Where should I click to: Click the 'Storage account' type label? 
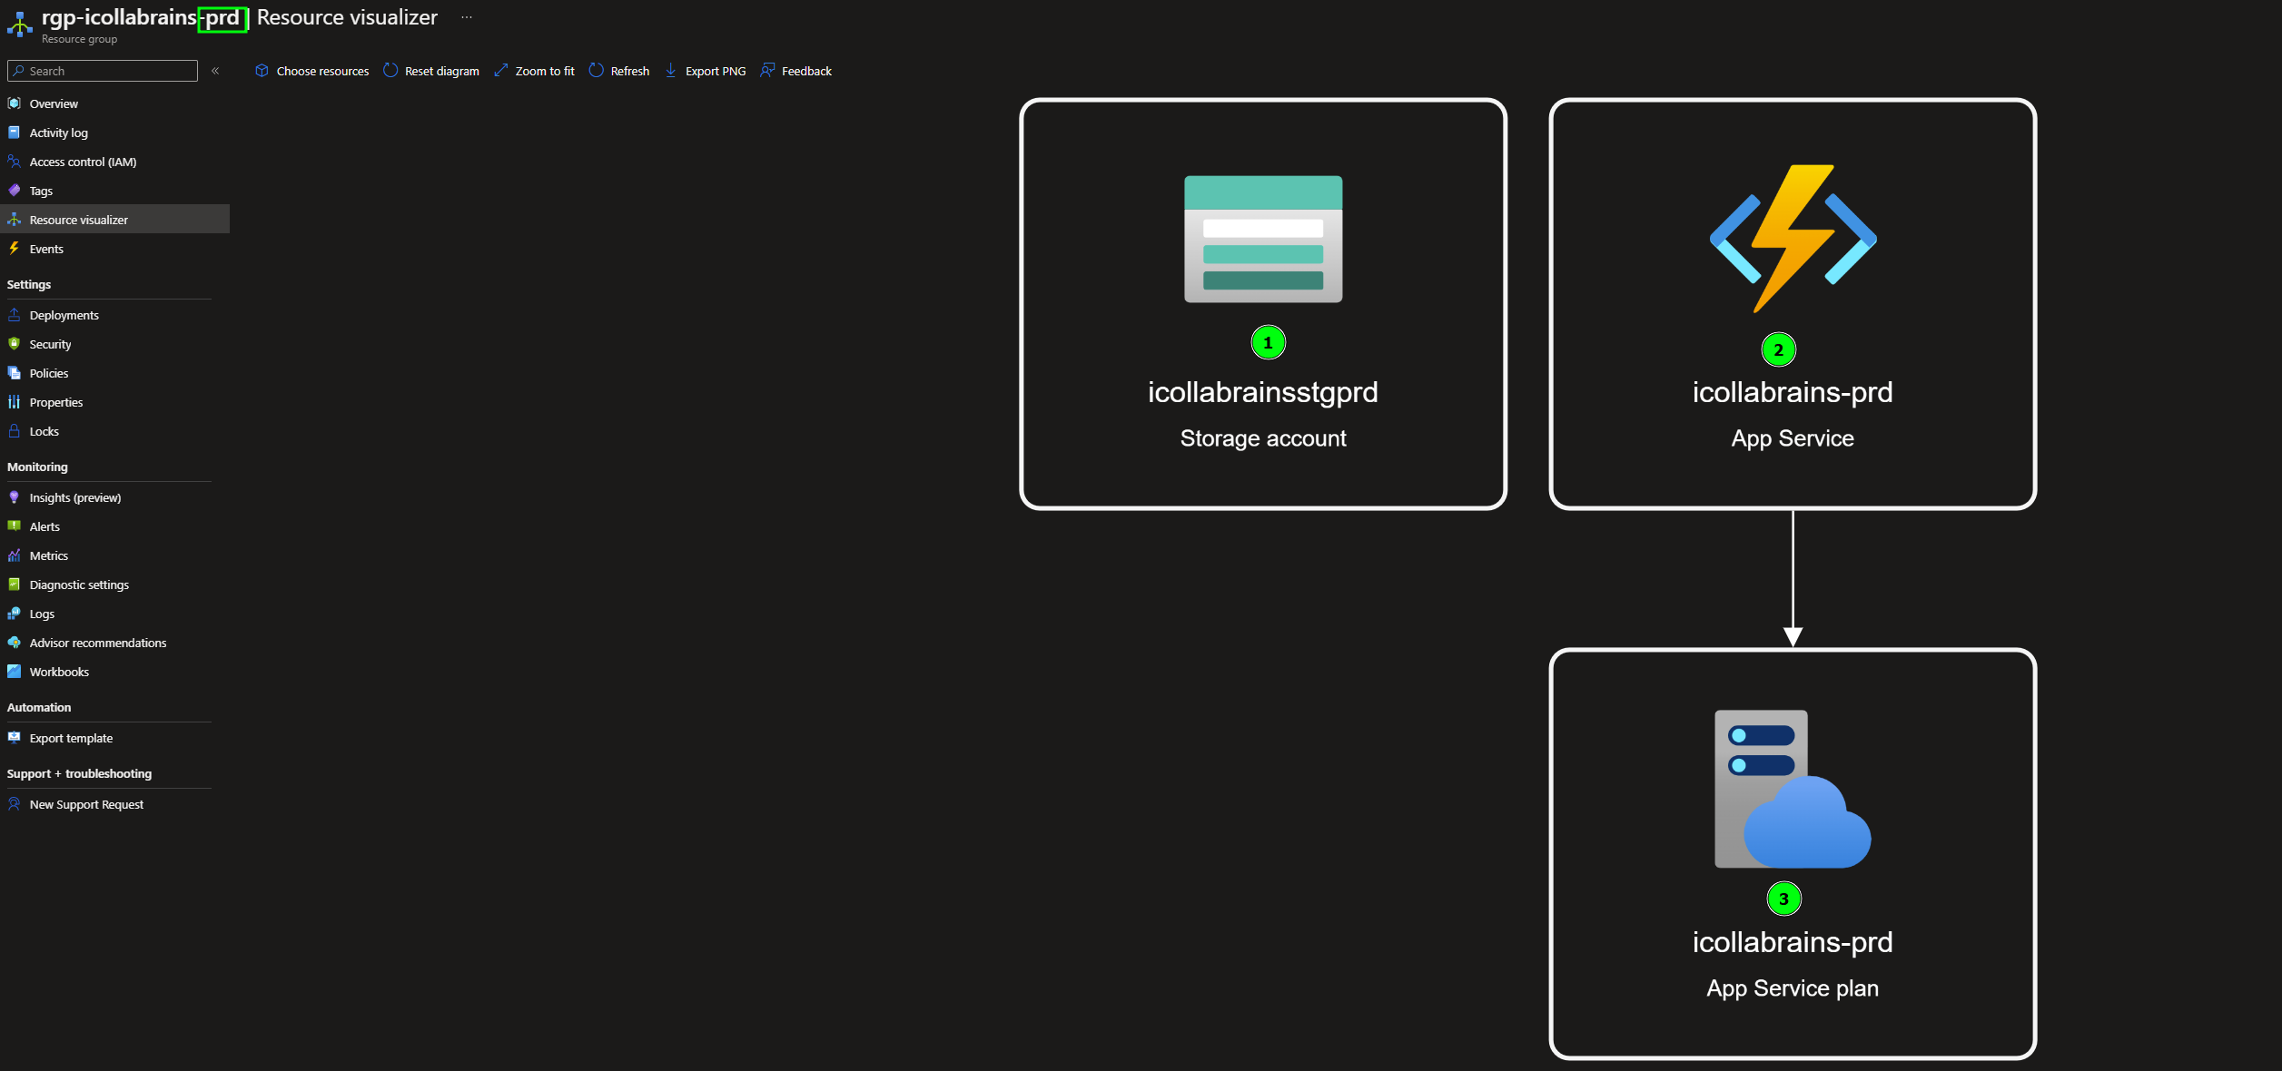click(1263, 438)
